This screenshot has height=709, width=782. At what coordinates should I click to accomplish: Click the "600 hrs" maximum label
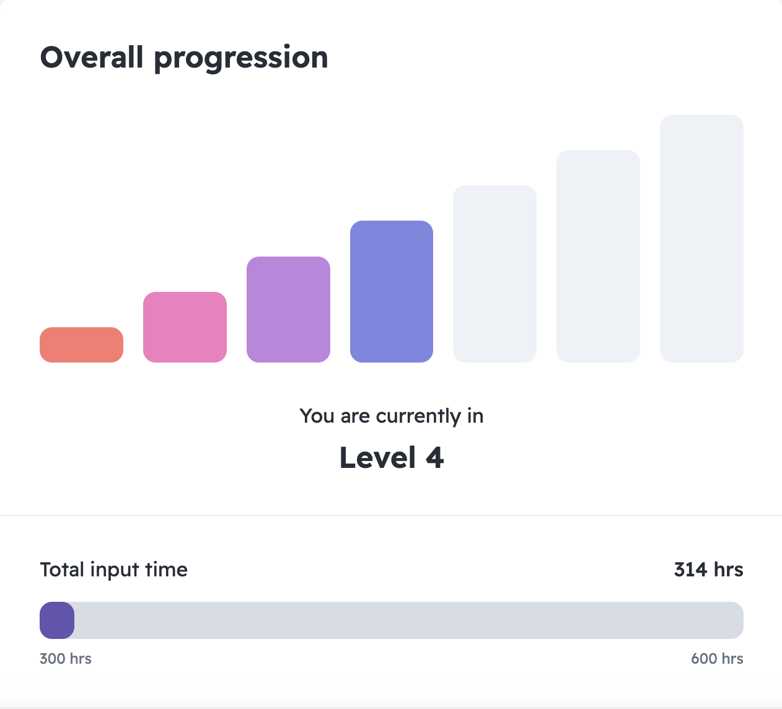[x=717, y=659]
